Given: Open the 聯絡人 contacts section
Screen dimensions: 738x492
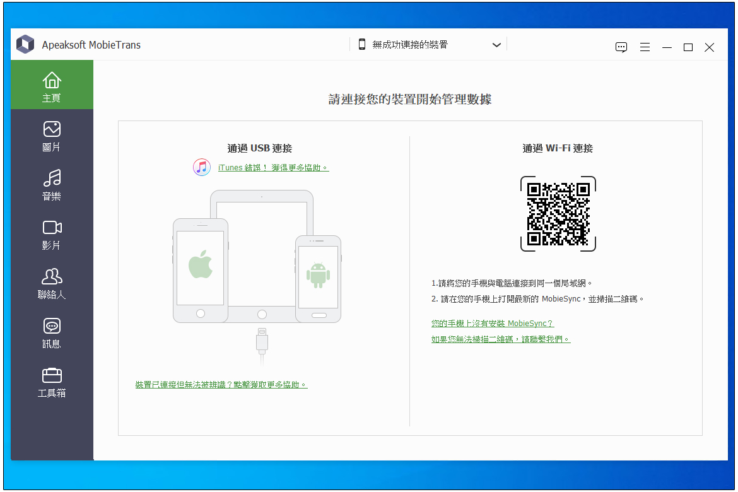Looking at the screenshot, I should (52, 283).
